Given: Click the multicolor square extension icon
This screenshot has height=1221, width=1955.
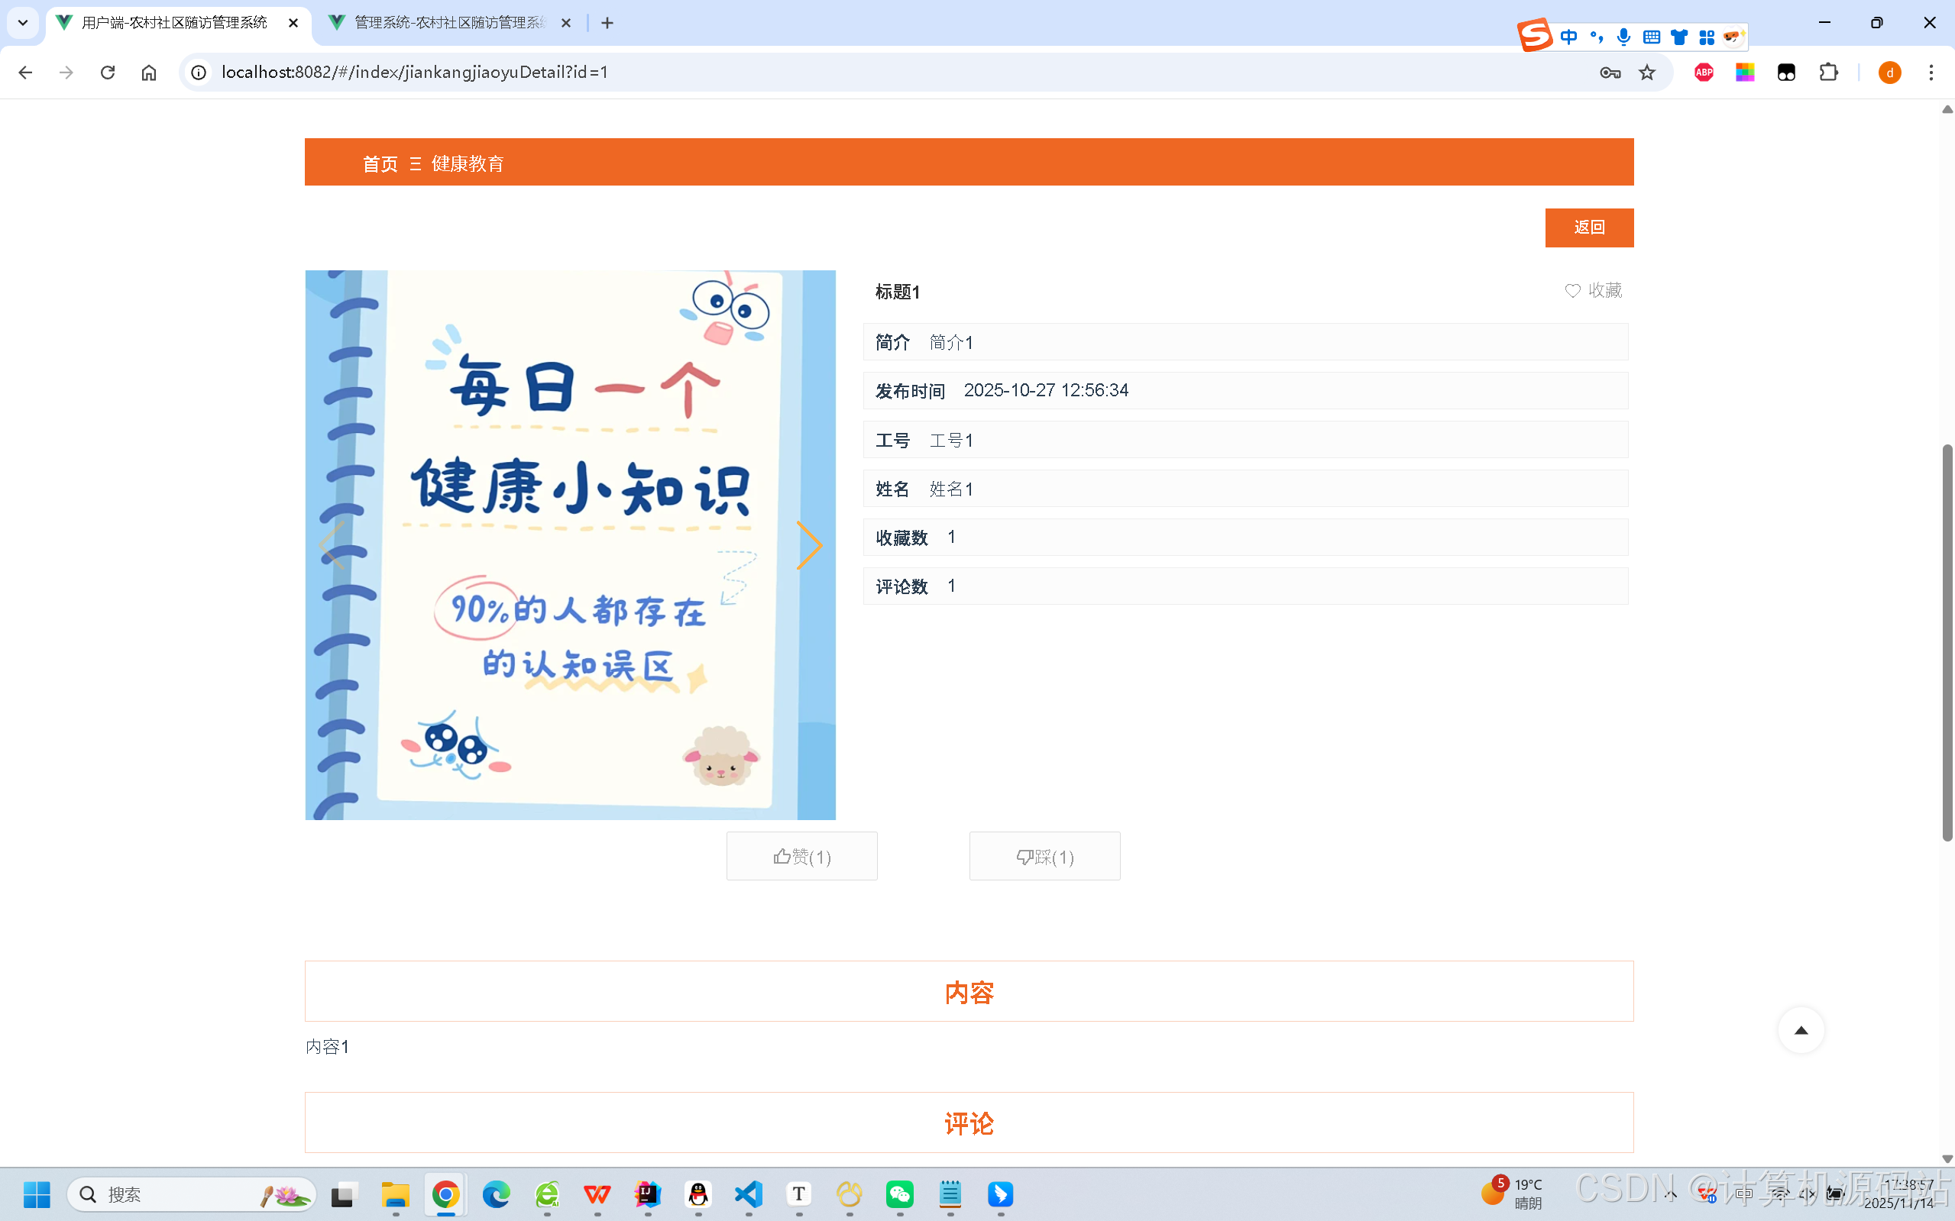Looking at the screenshot, I should 1745,73.
